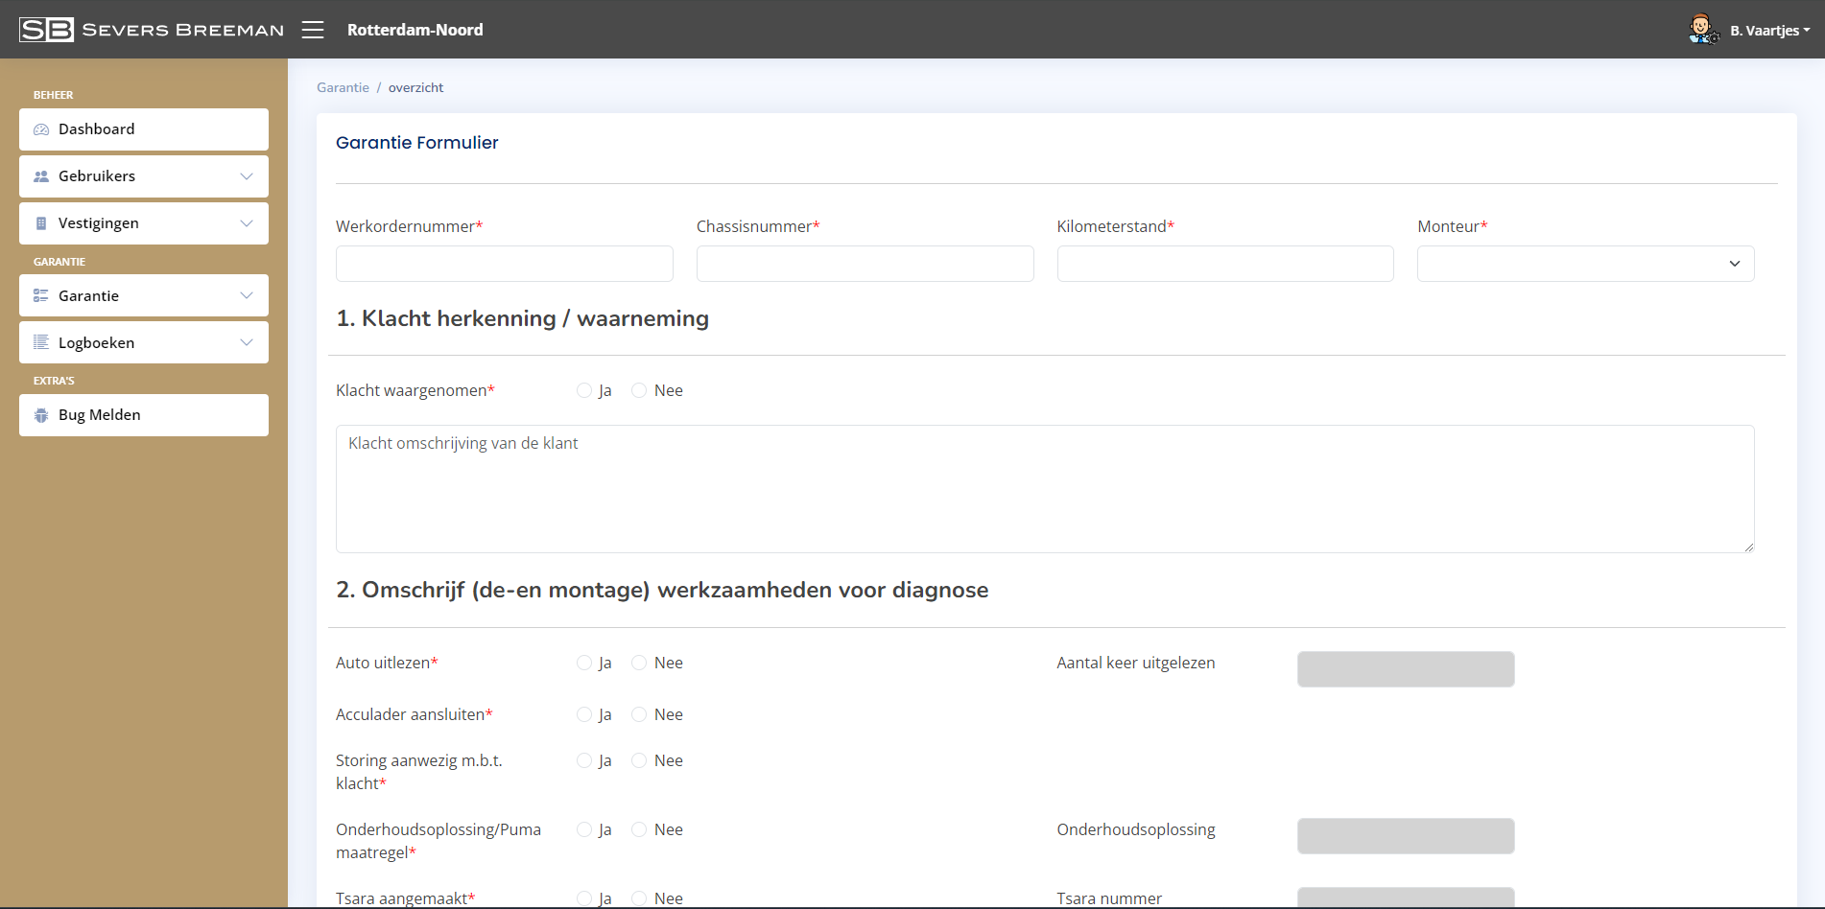1825x909 pixels.
Task: Select Ja for Acculader aansluiten
Action: click(x=584, y=714)
